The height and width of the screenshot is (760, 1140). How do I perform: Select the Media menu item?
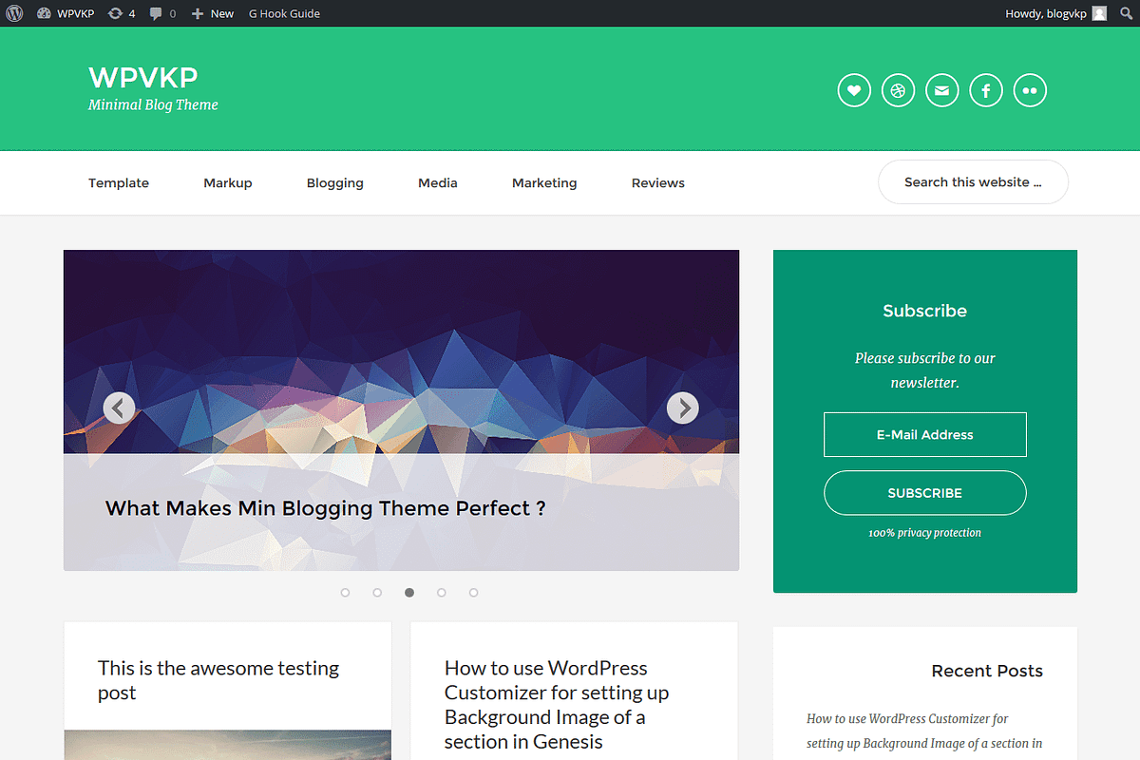click(438, 182)
